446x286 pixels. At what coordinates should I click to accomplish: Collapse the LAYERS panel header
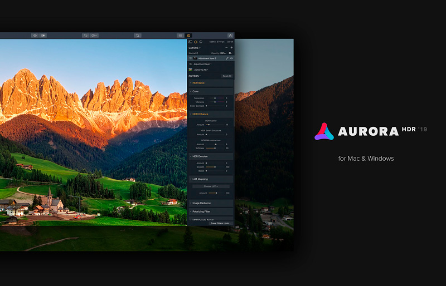click(195, 48)
